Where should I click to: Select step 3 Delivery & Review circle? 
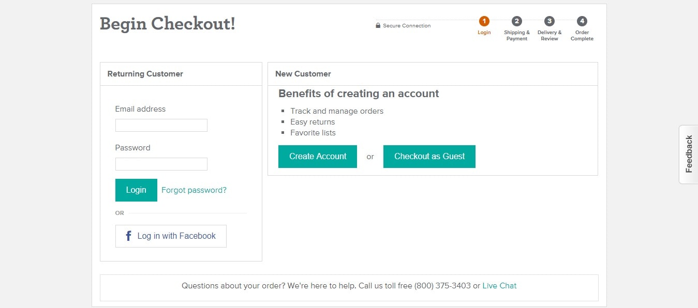[550, 21]
